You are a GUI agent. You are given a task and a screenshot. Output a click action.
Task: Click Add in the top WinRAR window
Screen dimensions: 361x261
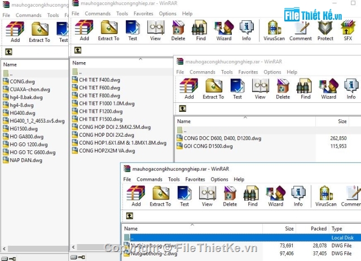pos(84,31)
